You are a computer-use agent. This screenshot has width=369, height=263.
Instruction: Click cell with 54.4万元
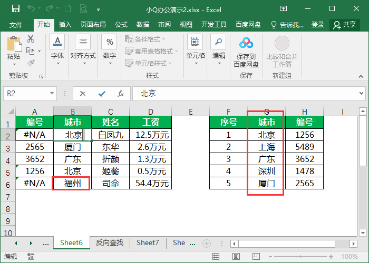pos(151,183)
